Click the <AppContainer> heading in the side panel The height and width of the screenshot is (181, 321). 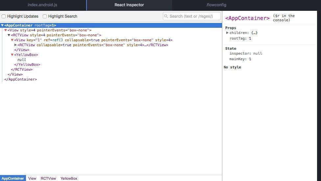(247, 18)
